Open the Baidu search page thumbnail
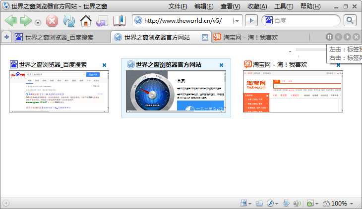The width and height of the screenshot is (362, 209). tap(59, 91)
